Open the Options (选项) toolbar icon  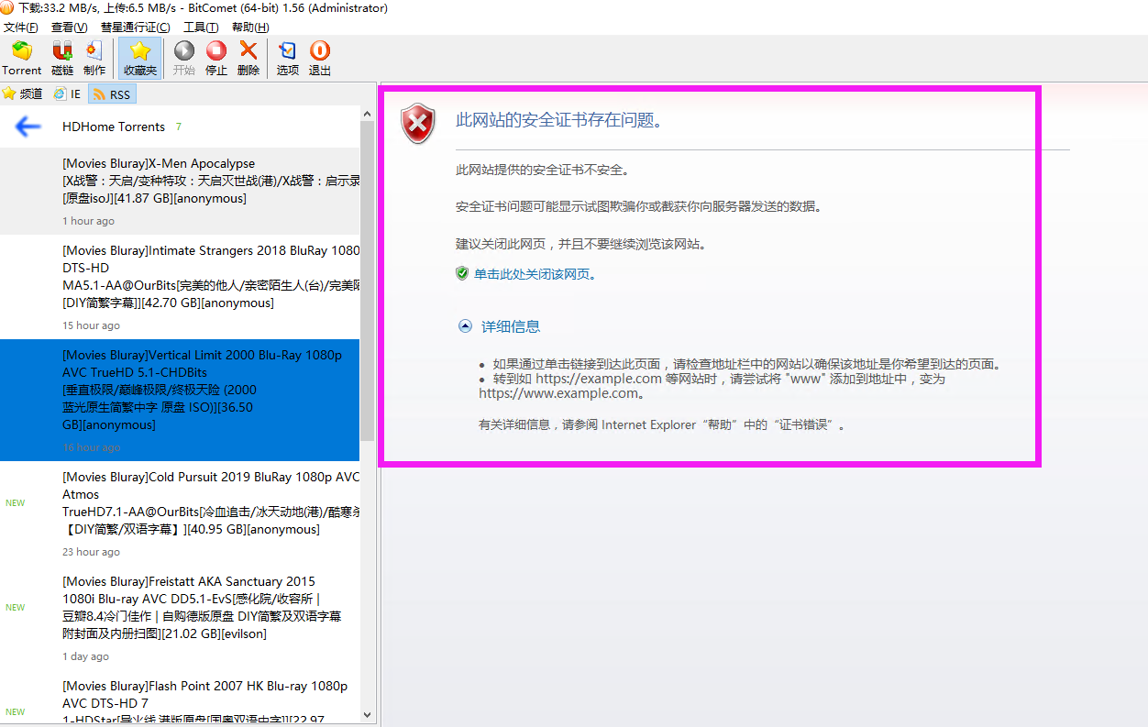point(288,58)
